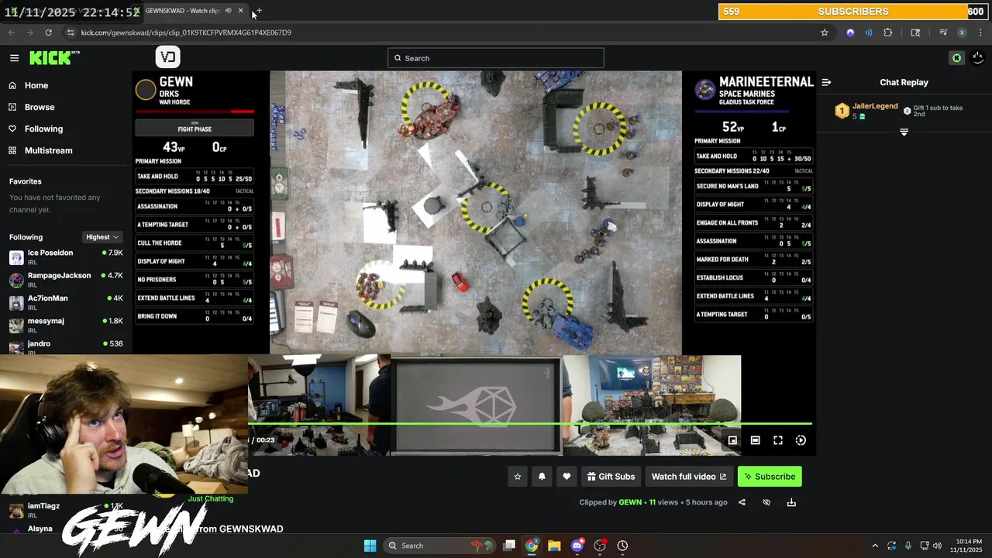This screenshot has width=992, height=558.
Task: Open jandro's channel
Action: click(x=66, y=346)
